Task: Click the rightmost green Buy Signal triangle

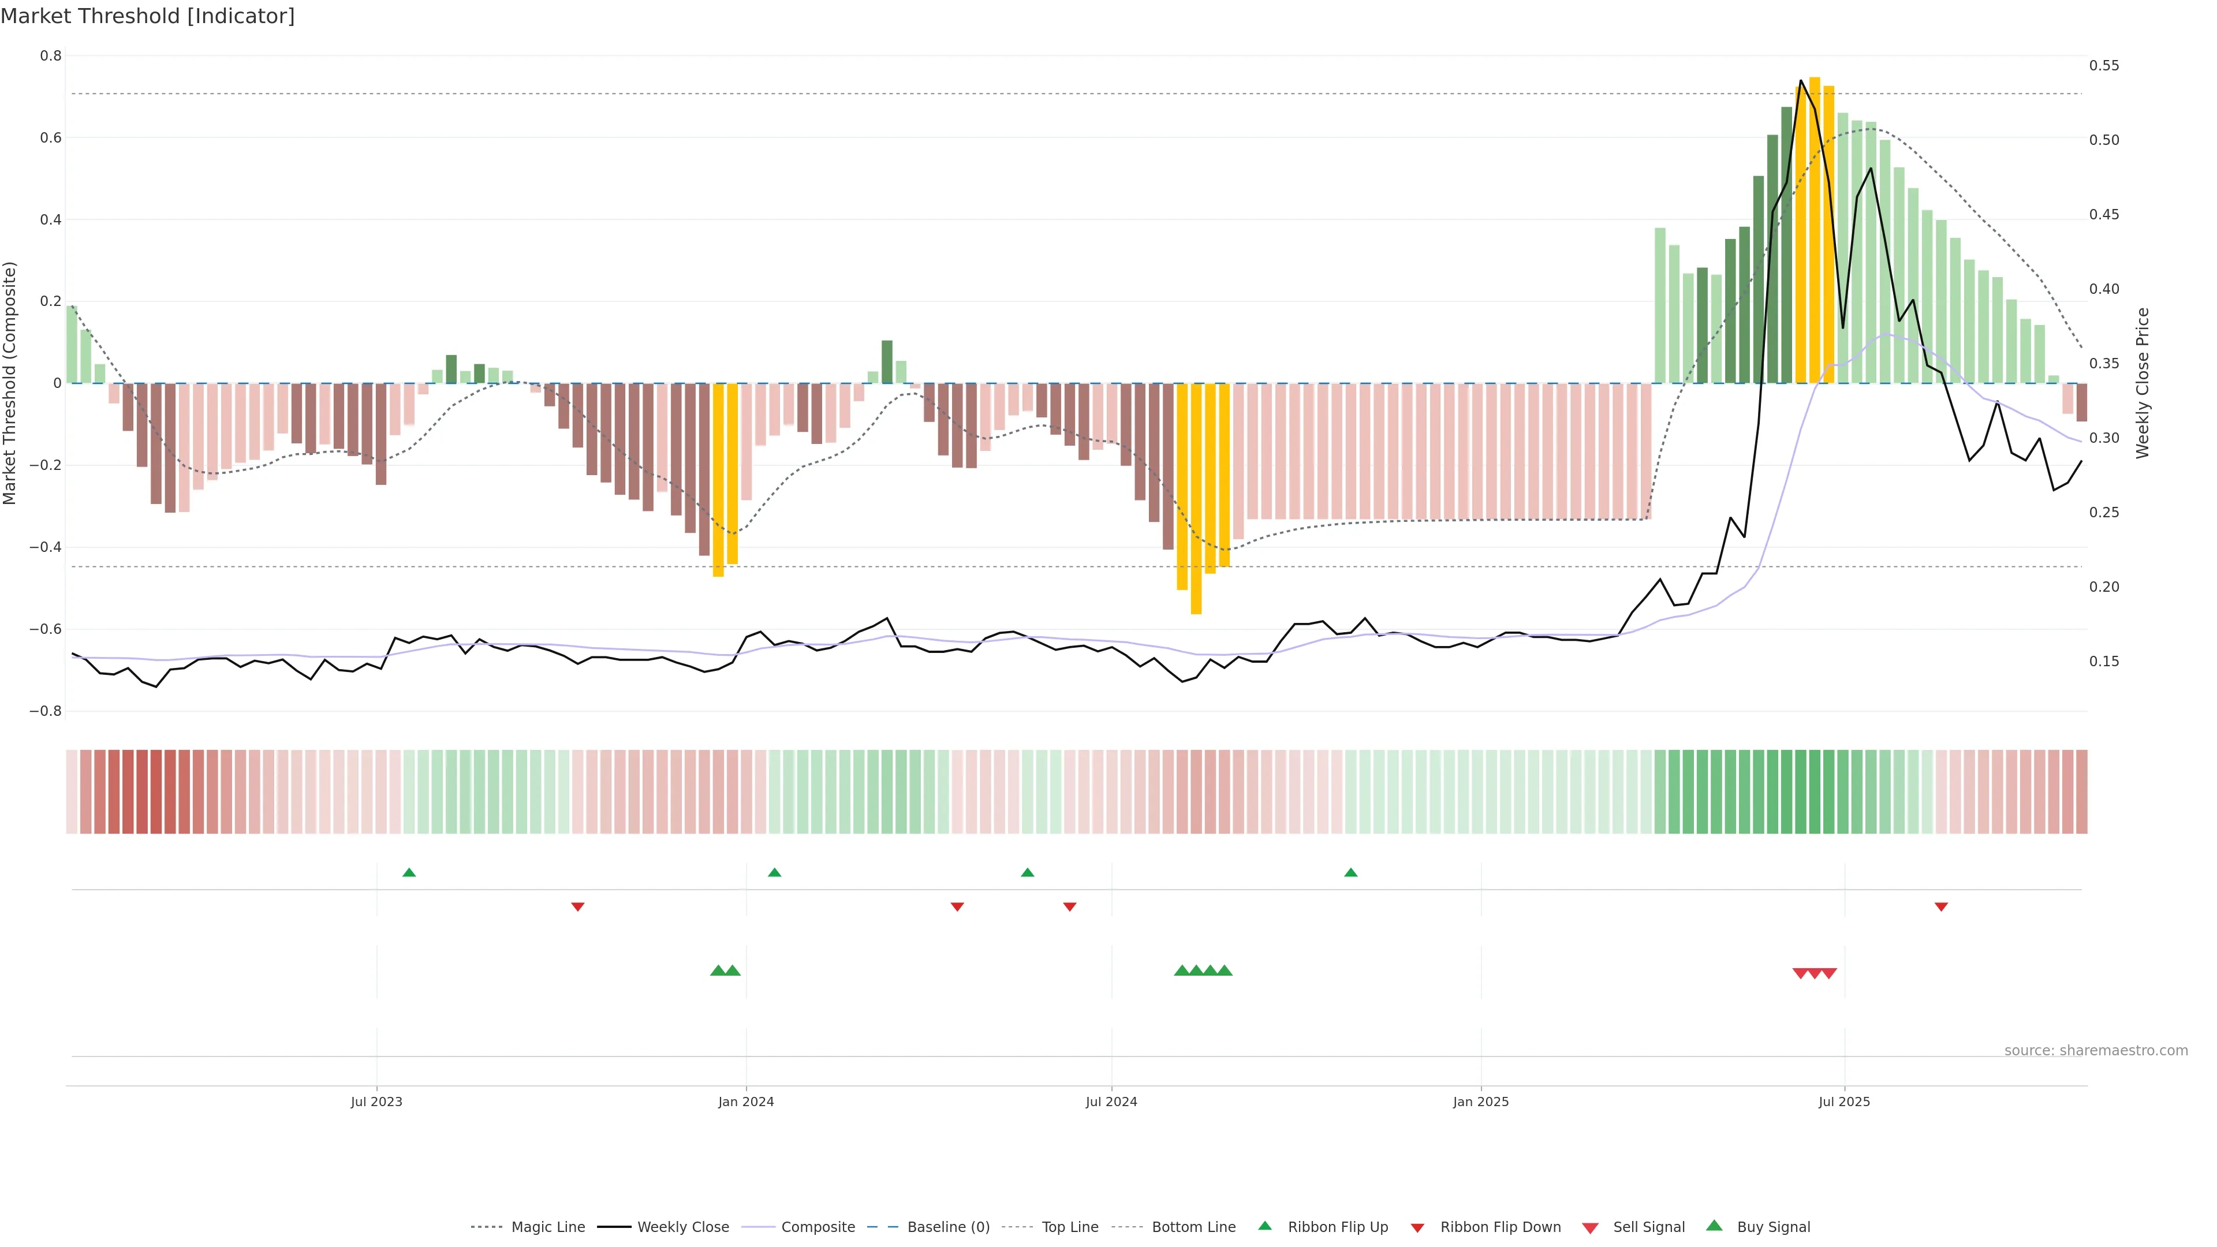Action: [x=1225, y=970]
